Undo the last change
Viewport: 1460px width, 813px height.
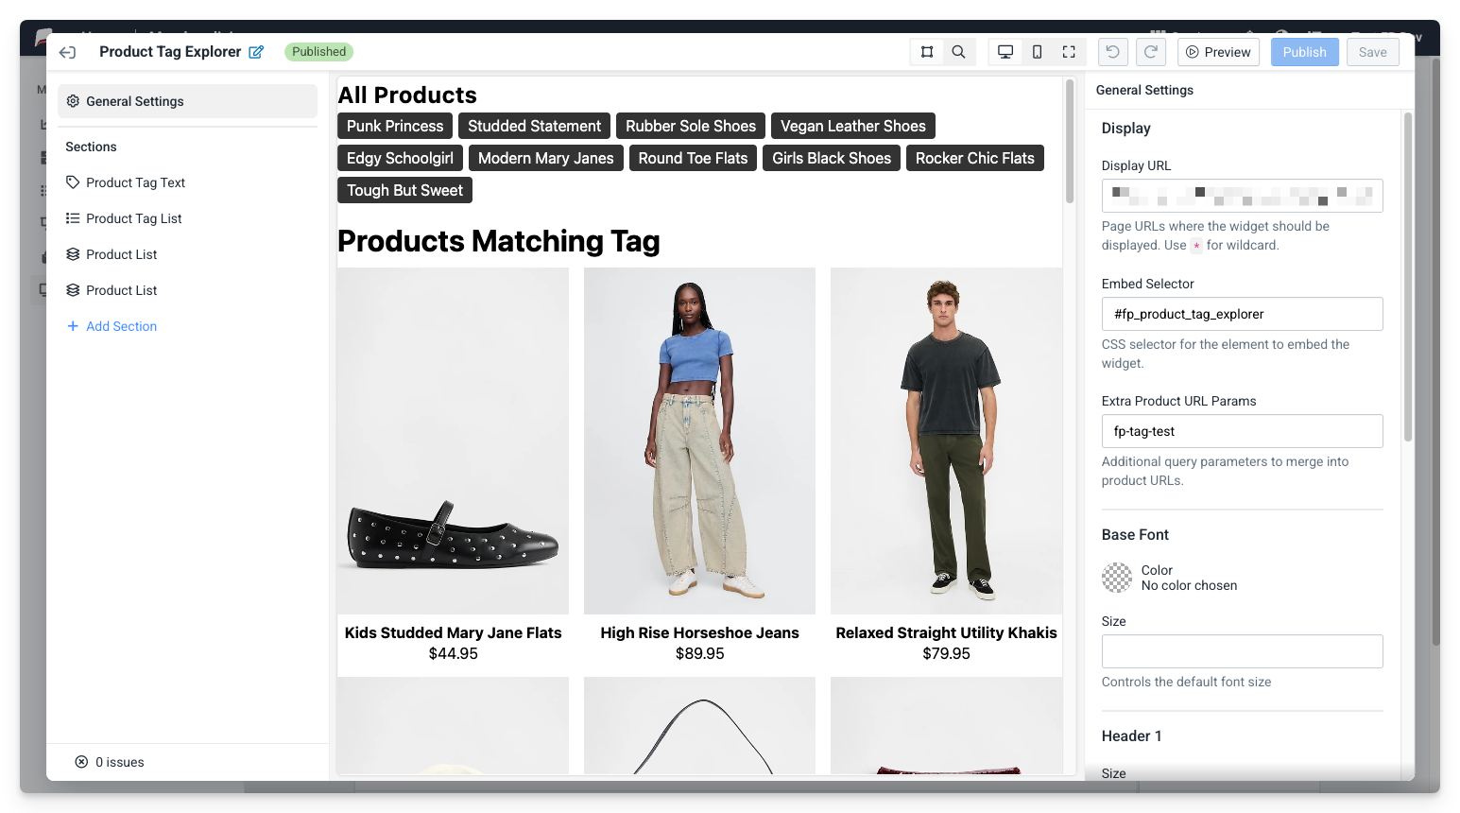[x=1112, y=52]
